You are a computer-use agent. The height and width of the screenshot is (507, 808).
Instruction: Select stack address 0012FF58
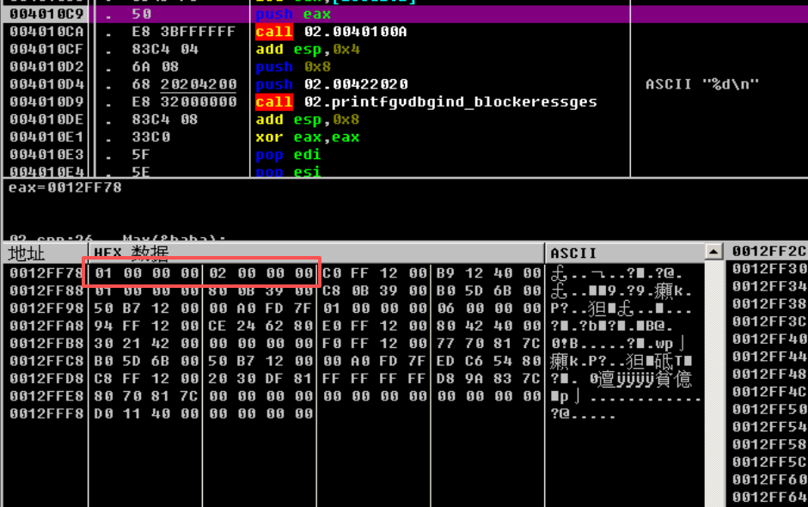coord(768,444)
